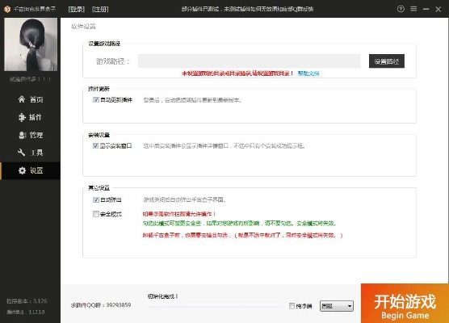Click the program version 3.126 text

[x=27, y=301]
